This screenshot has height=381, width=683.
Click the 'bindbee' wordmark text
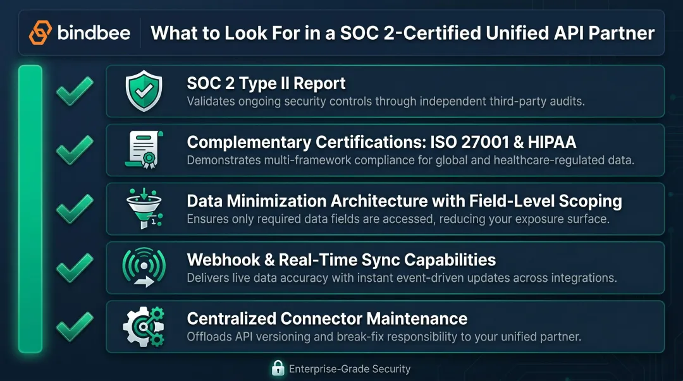[x=94, y=33]
